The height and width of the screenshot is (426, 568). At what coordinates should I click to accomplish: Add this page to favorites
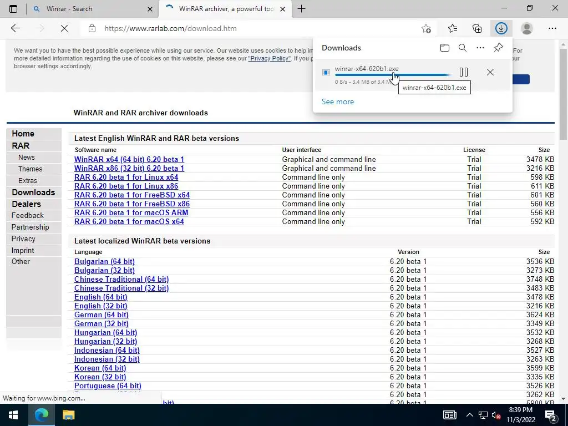point(427,28)
